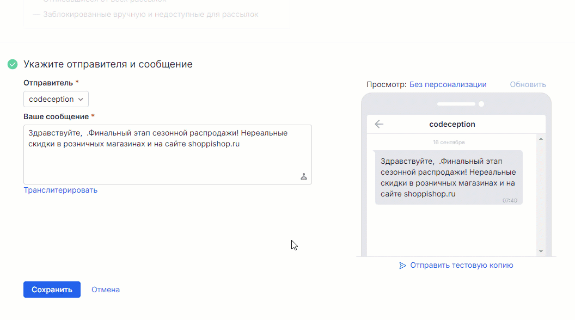
Task: Click the Отмена link
Action: [105, 289]
